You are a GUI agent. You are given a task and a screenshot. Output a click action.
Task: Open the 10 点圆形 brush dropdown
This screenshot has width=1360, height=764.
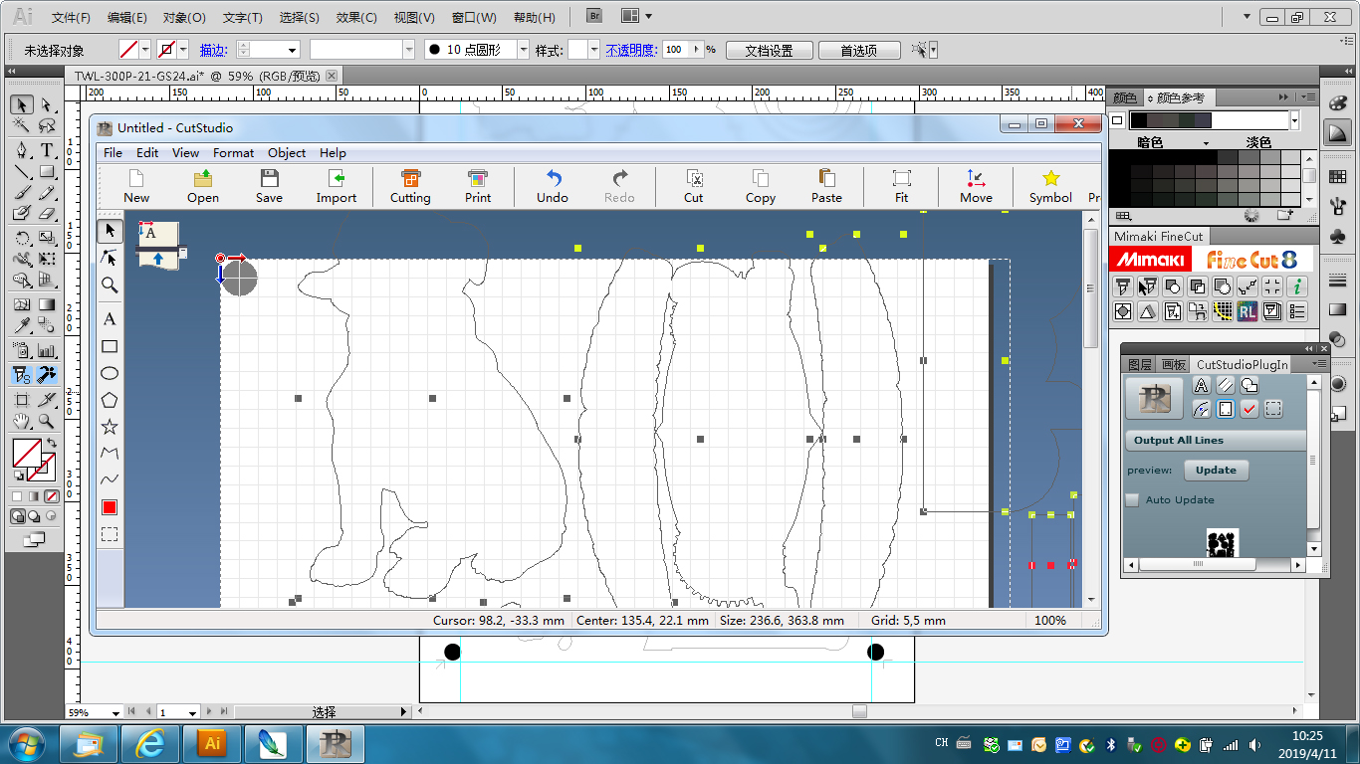tap(523, 50)
